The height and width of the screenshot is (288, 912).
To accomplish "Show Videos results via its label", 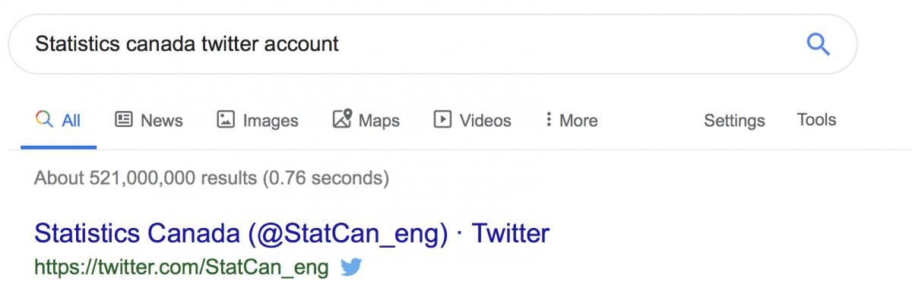I will pyautogui.click(x=486, y=120).
